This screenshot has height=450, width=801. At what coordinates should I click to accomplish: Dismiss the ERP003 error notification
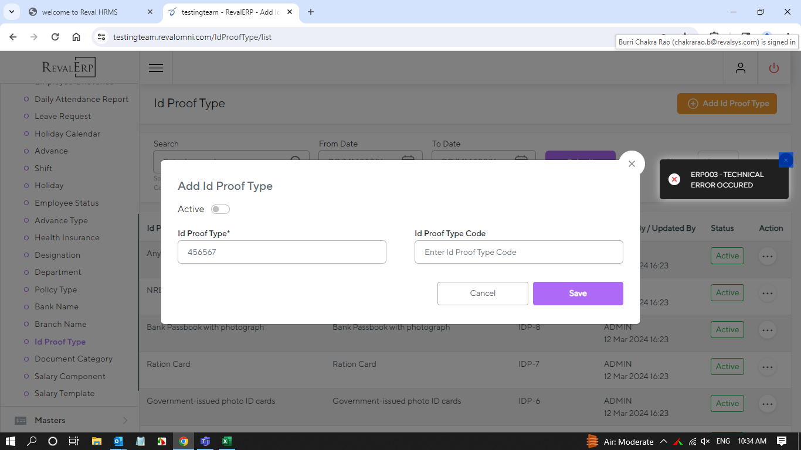[x=786, y=160]
